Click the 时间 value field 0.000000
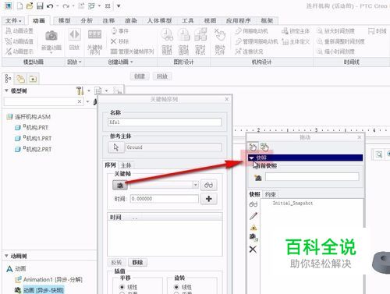Image resolution: width=390 pixels, height=294 pixels. point(165,199)
